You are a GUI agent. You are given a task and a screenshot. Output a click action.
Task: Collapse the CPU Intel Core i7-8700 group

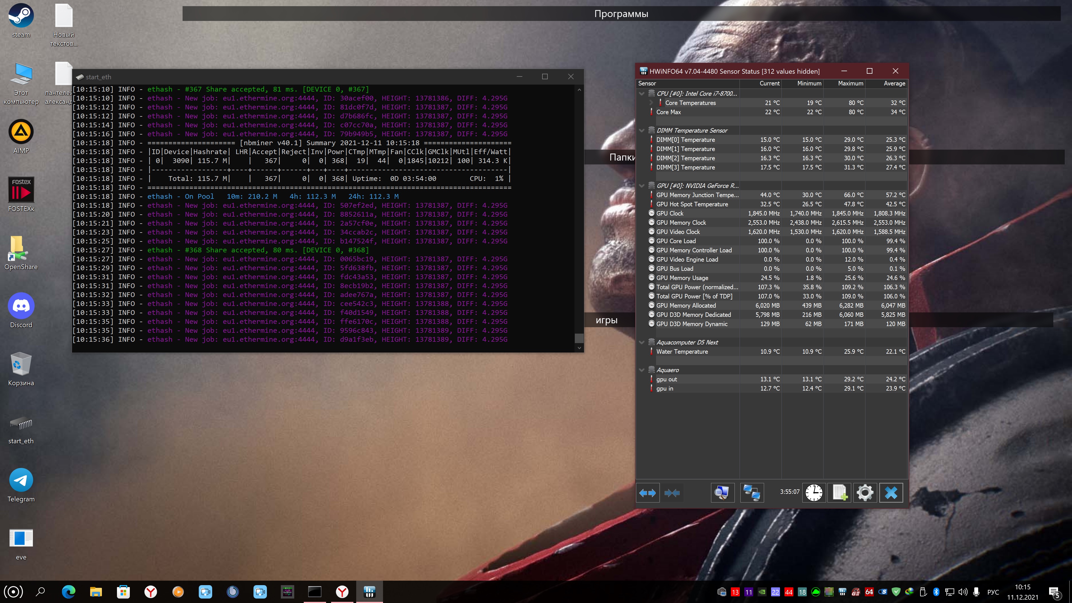point(642,94)
